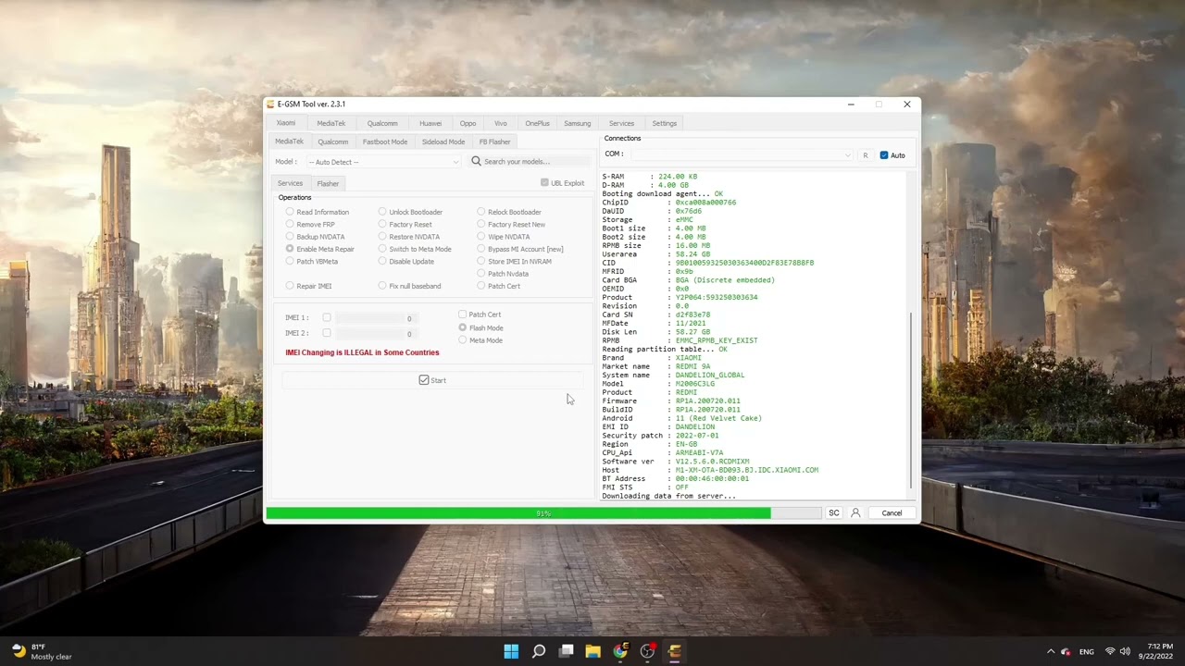Switch to Fastboot Mode tab

[384, 142]
